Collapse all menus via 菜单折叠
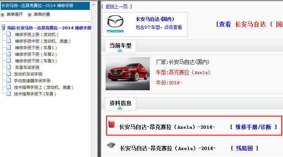Viewport: 283px width, 157px height. click(x=42, y=14)
